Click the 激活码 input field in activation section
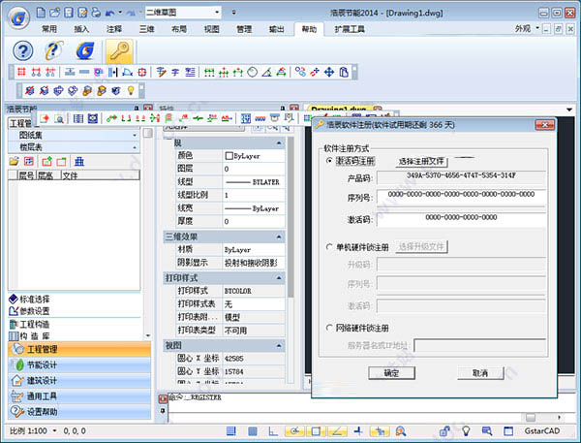581x443 pixels. click(461, 219)
